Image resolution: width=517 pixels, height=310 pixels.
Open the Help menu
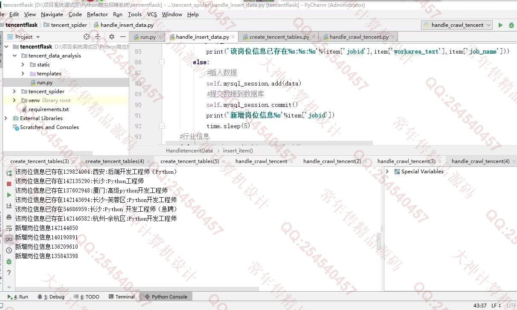(193, 14)
